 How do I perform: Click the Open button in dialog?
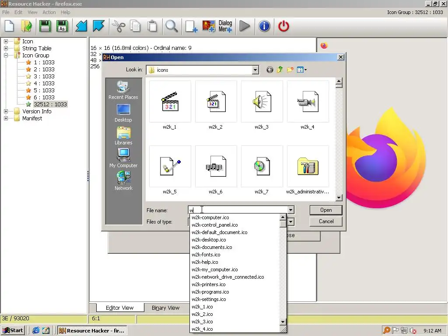(x=326, y=210)
